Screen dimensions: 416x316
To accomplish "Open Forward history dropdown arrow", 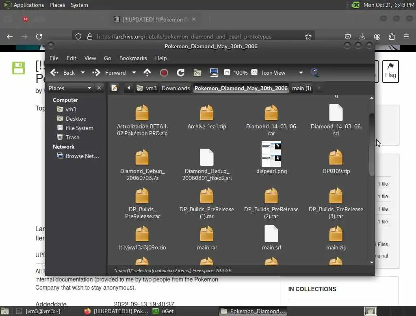I will pos(134,73).
